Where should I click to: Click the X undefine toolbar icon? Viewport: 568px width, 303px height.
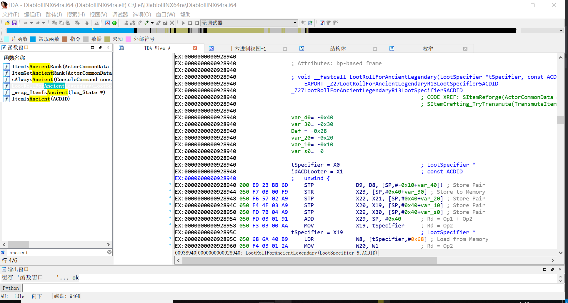[x=172, y=23]
